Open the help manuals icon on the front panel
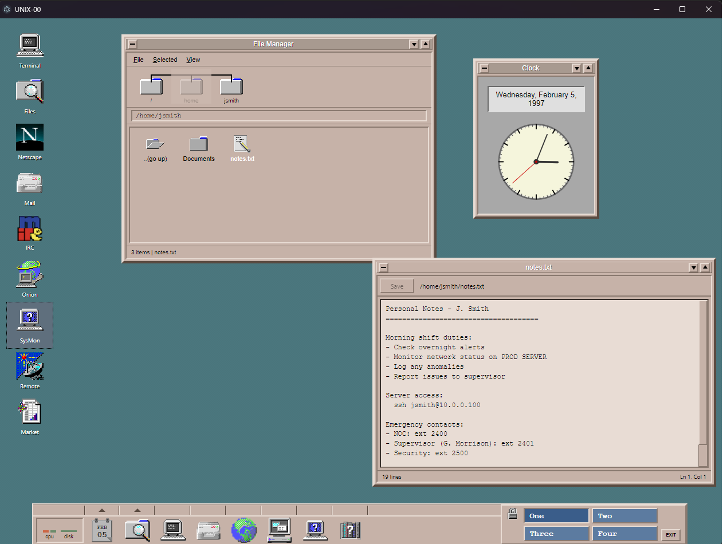This screenshot has height=544, width=723. [x=350, y=530]
